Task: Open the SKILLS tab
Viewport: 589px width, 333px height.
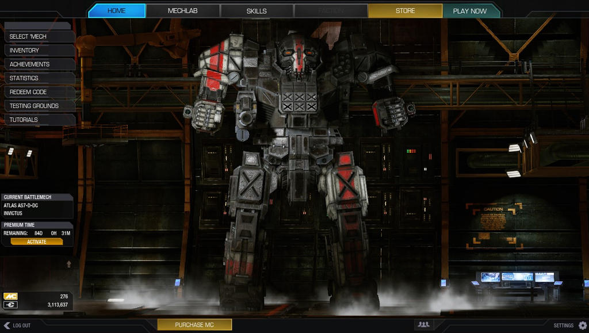Action: tap(257, 11)
